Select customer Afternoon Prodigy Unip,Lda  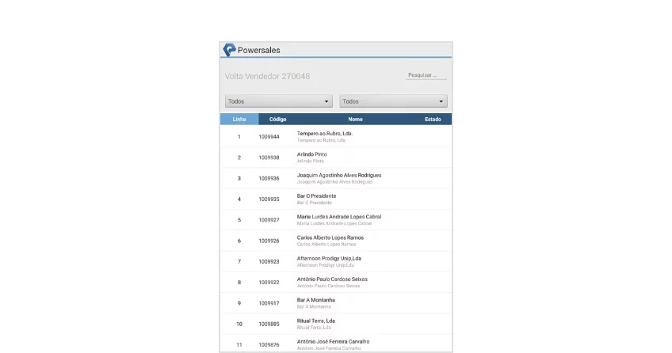[x=329, y=259]
